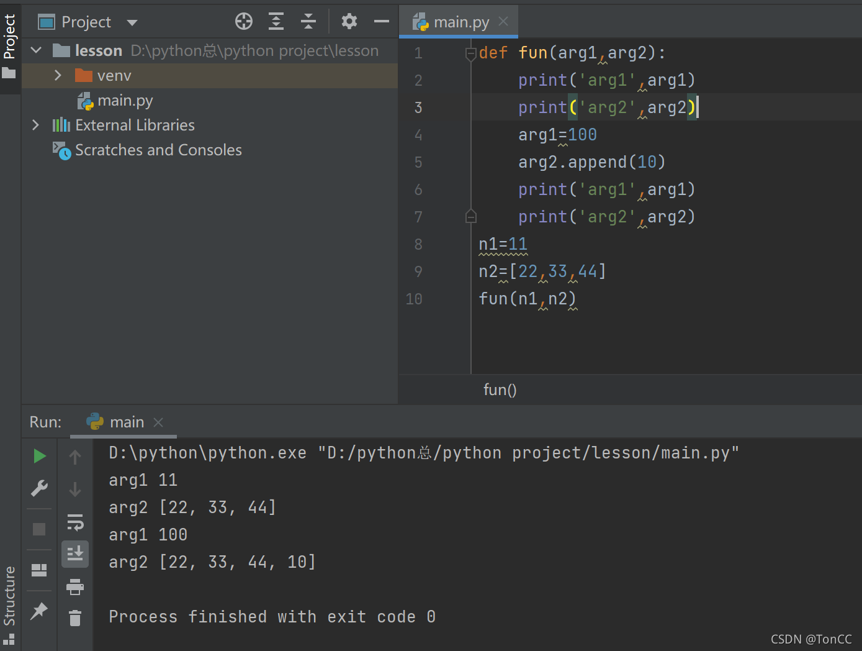Viewport: 862px width, 651px height.
Task: Open run configuration wrench icon
Action: [x=39, y=488]
